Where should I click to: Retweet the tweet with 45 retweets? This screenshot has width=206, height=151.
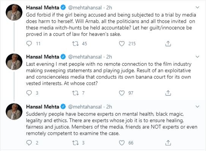76,44
